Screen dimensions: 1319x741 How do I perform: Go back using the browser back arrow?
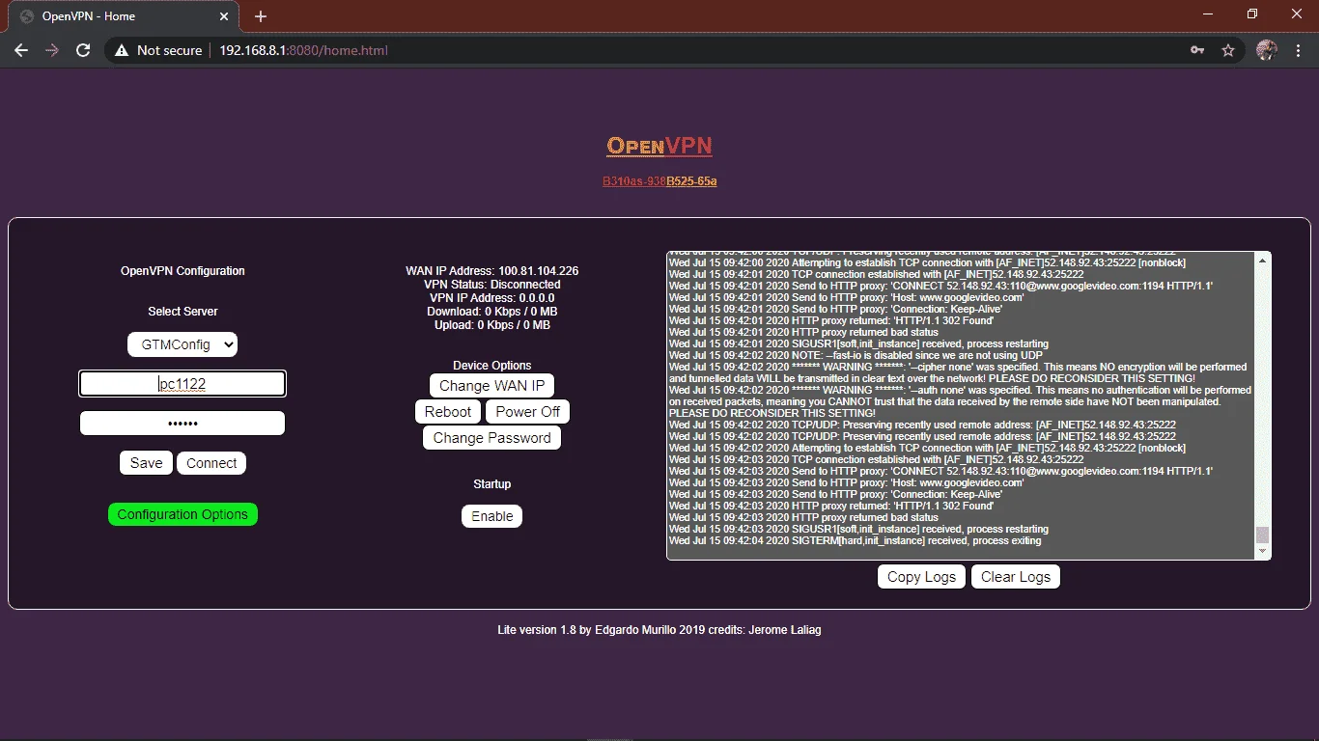pyautogui.click(x=21, y=50)
